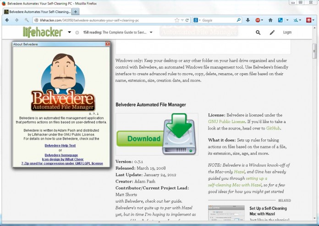Screen dimensions: 319x226
Task: Click the bookmark star in the address bar
Action: tap(177, 20)
